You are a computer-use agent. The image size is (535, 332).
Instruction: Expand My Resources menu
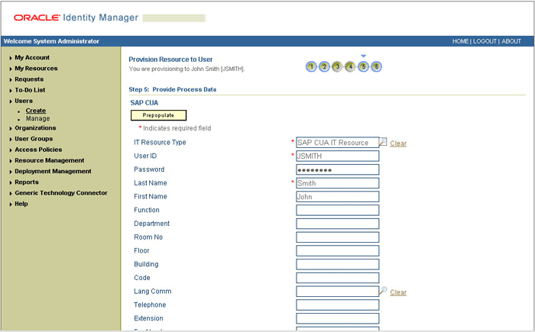[36, 68]
